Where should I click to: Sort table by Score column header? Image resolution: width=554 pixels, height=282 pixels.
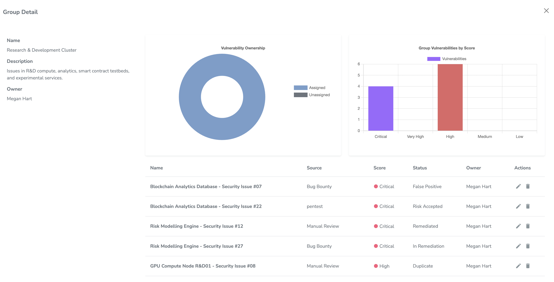point(379,168)
